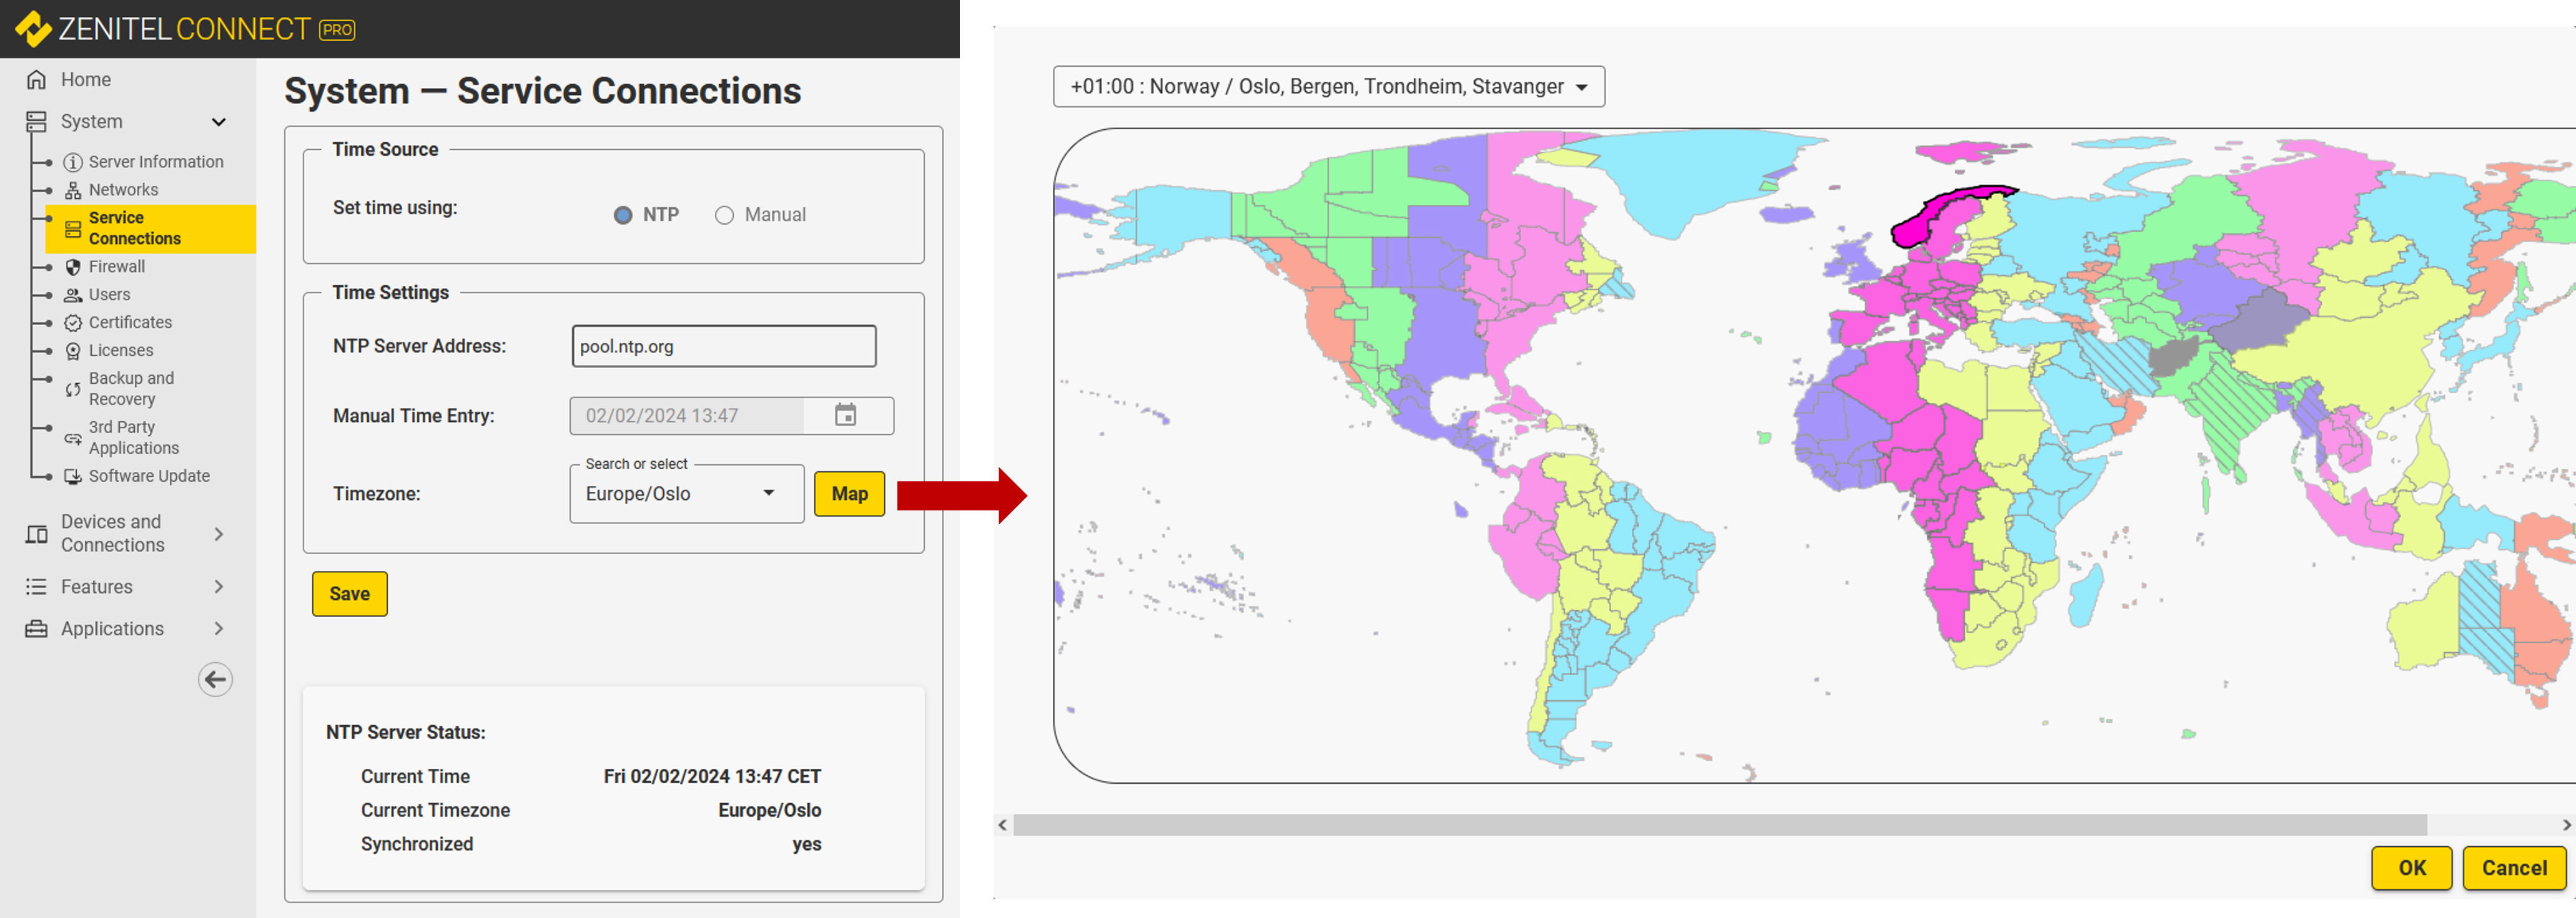Open calendar picker for Manual Time Entry
The width and height of the screenshot is (2576, 918).
tap(845, 414)
